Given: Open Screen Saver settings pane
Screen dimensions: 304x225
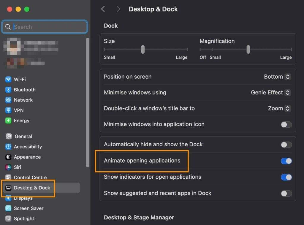Looking at the screenshot, I should (x=28, y=208).
